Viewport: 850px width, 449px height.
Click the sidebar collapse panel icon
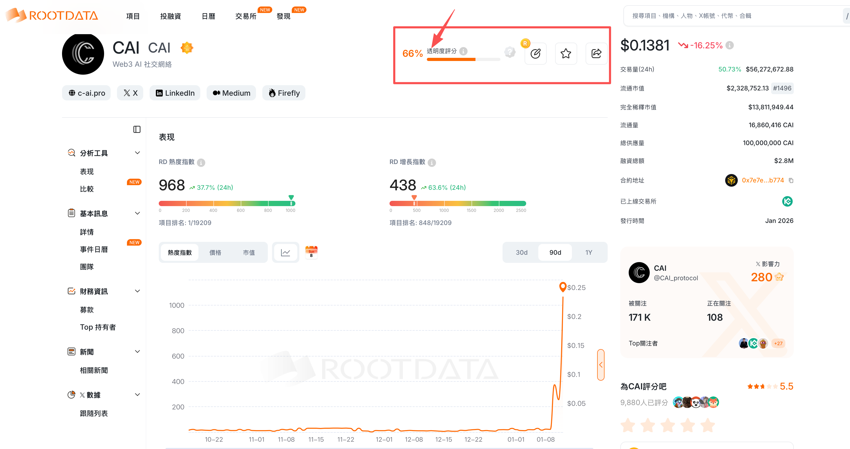click(x=137, y=129)
